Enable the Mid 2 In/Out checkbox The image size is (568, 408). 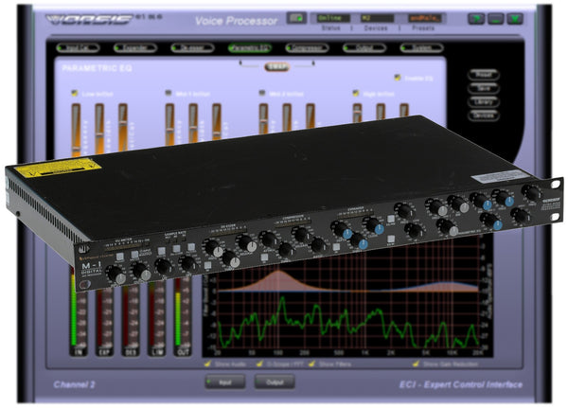point(262,93)
